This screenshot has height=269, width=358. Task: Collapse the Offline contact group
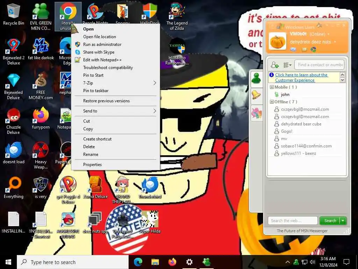point(272,102)
